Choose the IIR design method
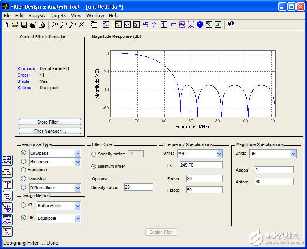Viewport: 307px width, 249px height. pyautogui.click(x=24, y=205)
